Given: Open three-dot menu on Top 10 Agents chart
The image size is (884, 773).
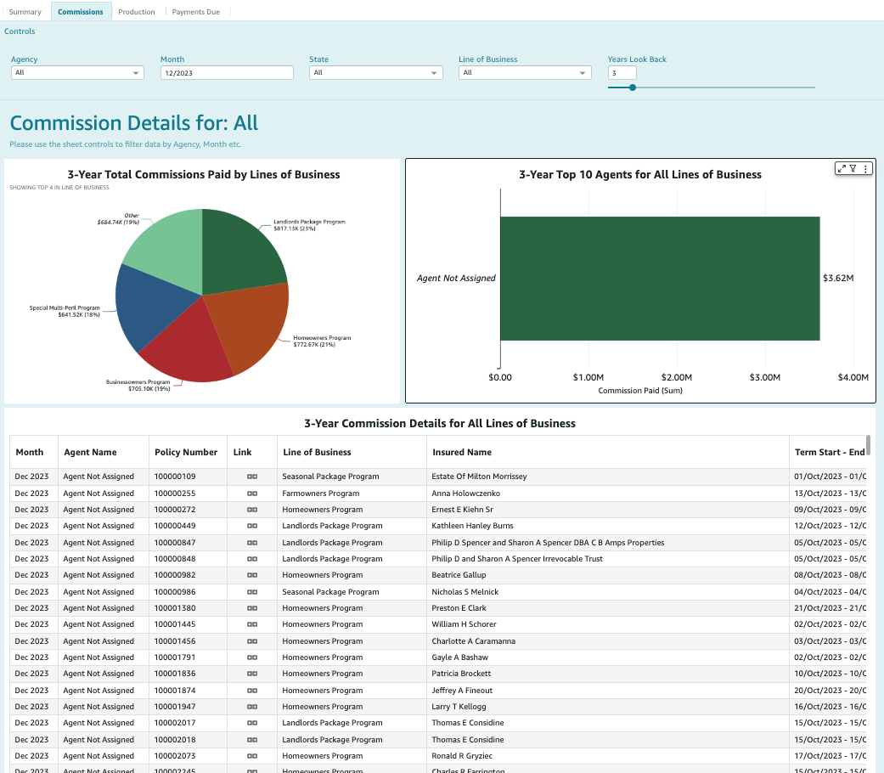Looking at the screenshot, I should (x=865, y=169).
